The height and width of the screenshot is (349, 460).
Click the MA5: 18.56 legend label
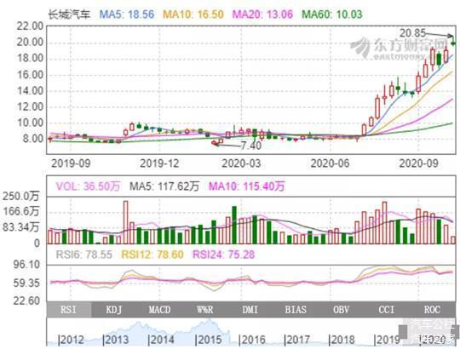point(127,14)
